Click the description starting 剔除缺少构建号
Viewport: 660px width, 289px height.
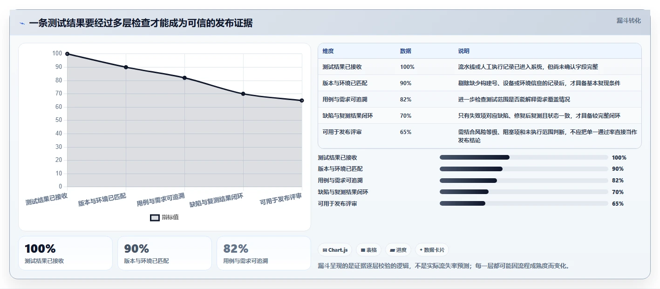point(539,83)
